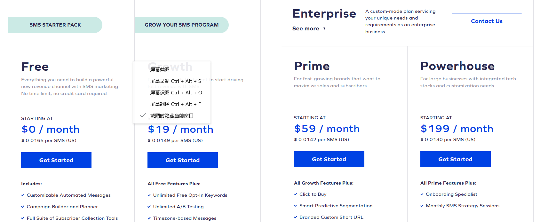Image resolution: width=540 pixels, height=222 pixels.
Task: Click the See more dropdown arrow
Action: (x=324, y=28)
